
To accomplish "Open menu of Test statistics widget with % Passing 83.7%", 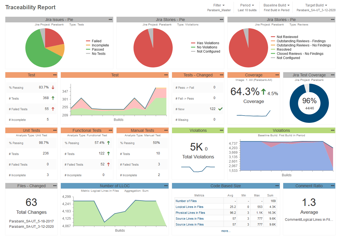I will [x=55, y=75].
